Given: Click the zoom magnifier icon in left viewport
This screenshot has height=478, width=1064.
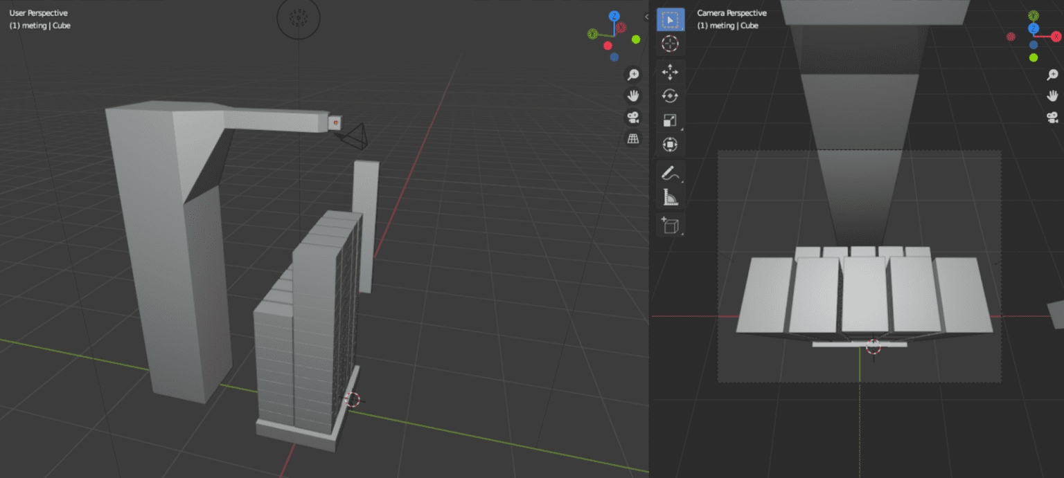Looking at the screenshot, I should coord(633,73).
